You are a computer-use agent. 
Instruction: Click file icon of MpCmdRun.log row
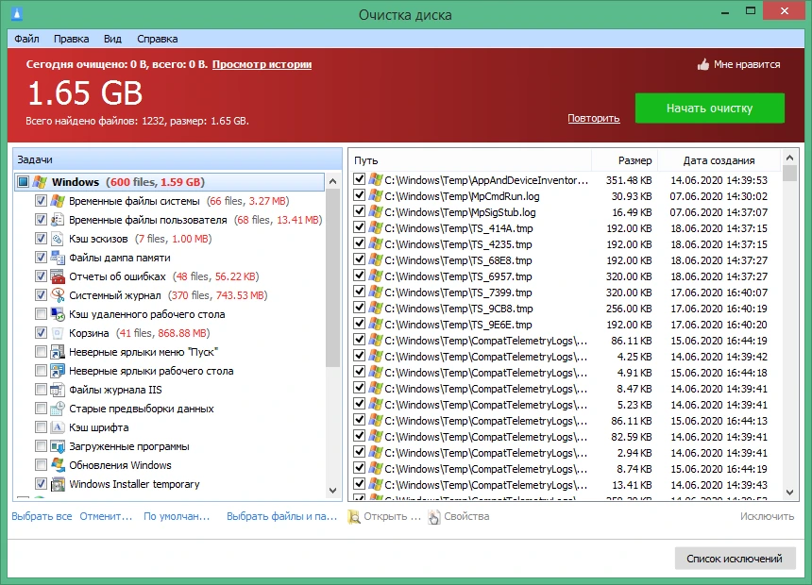coord(376,196)
